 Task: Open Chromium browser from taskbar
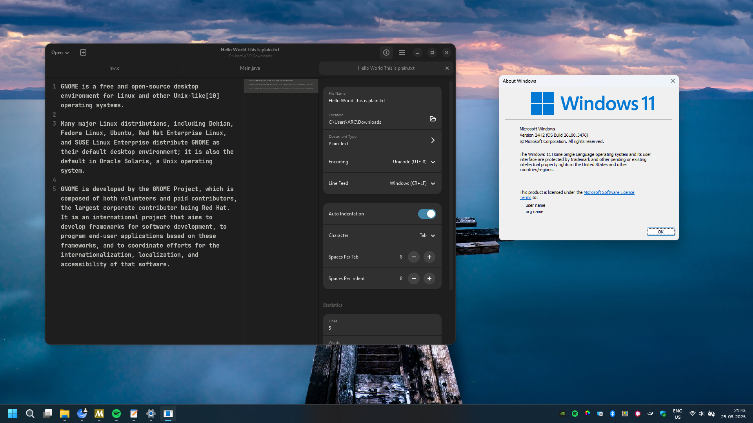coord(82,414)
